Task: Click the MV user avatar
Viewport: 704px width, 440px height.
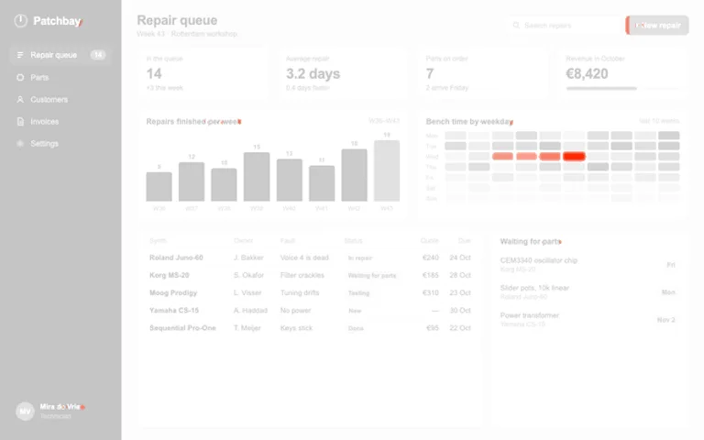Action: 25,411
